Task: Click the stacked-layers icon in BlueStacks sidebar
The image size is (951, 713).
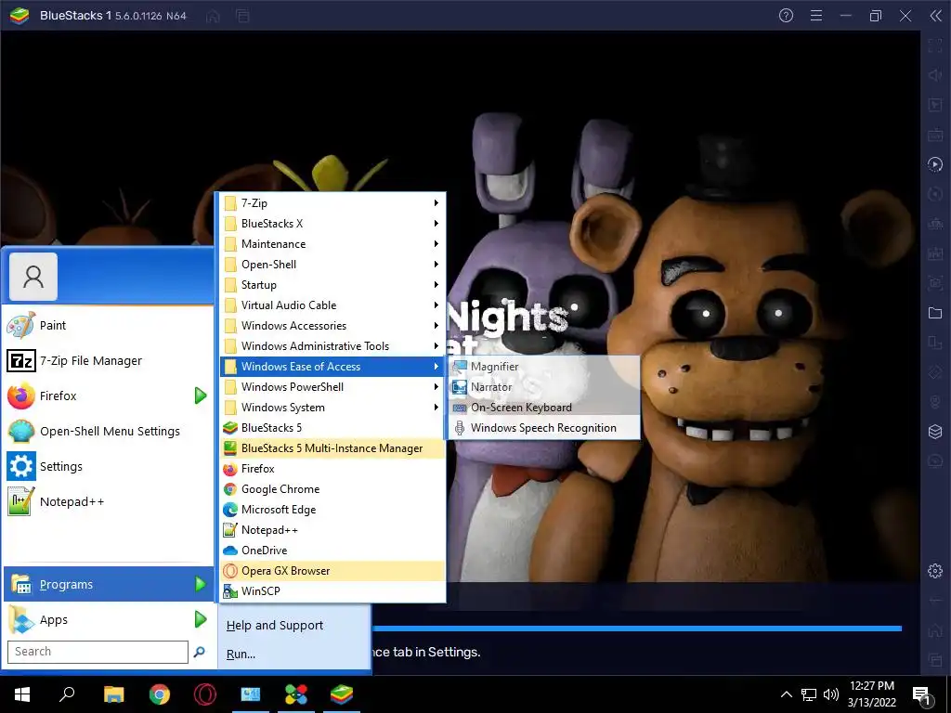Action: tap(935, 432)
